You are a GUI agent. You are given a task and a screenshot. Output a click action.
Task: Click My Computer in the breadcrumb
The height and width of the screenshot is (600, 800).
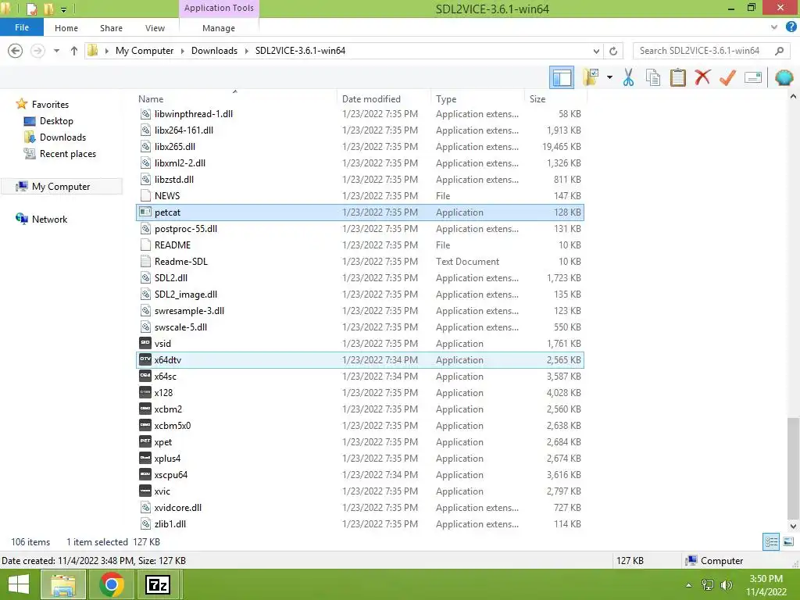[x=145, y=51]
